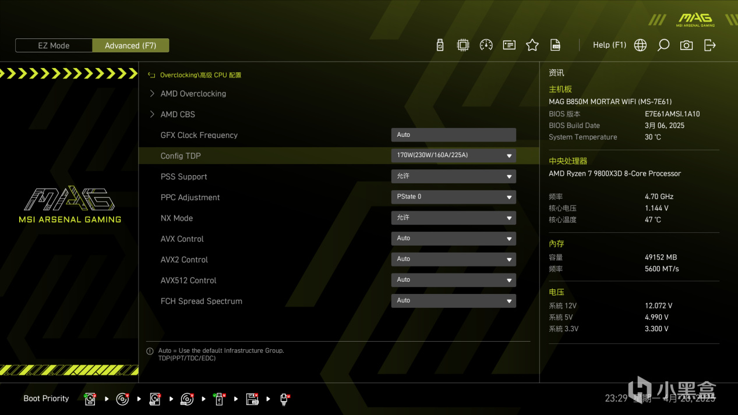Select the network boot device icon
The height and width of the screenshot is (415, 738).
285,399
